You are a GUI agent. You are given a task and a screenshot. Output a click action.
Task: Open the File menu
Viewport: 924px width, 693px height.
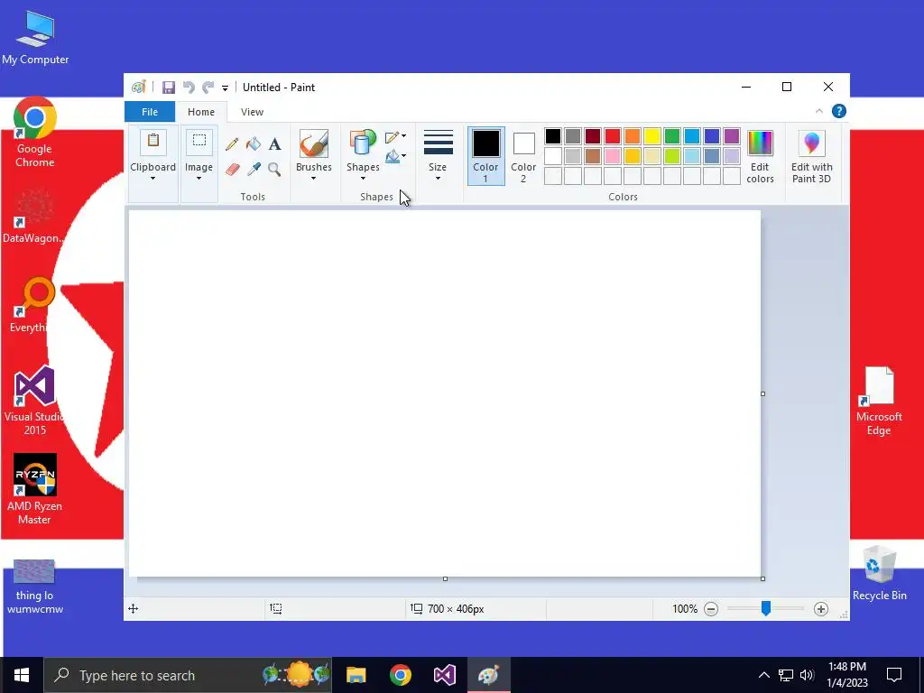click(150, 112)
